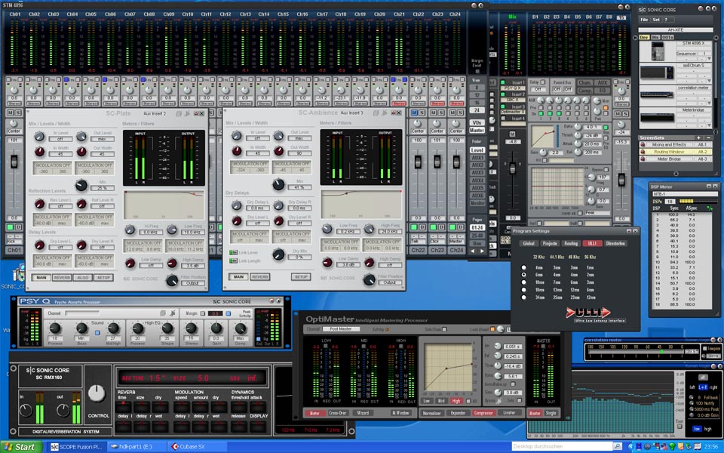Mute channel Ch01 with its M button
Image resolution: width=724 pixels, height=453 pixels.
10,112
